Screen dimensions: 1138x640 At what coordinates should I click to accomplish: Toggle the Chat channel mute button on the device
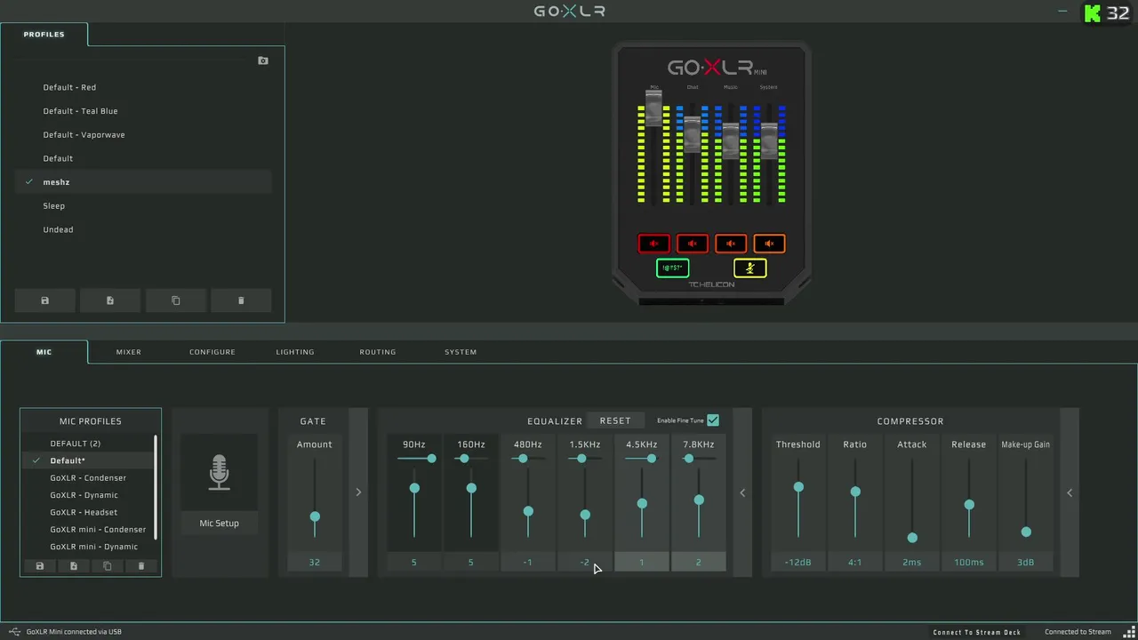pos(692,244)
